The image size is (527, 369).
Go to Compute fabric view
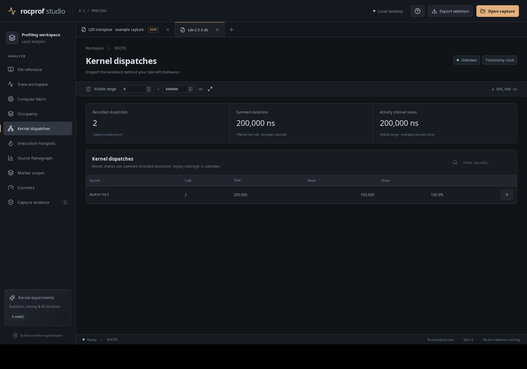pos(38,99)
